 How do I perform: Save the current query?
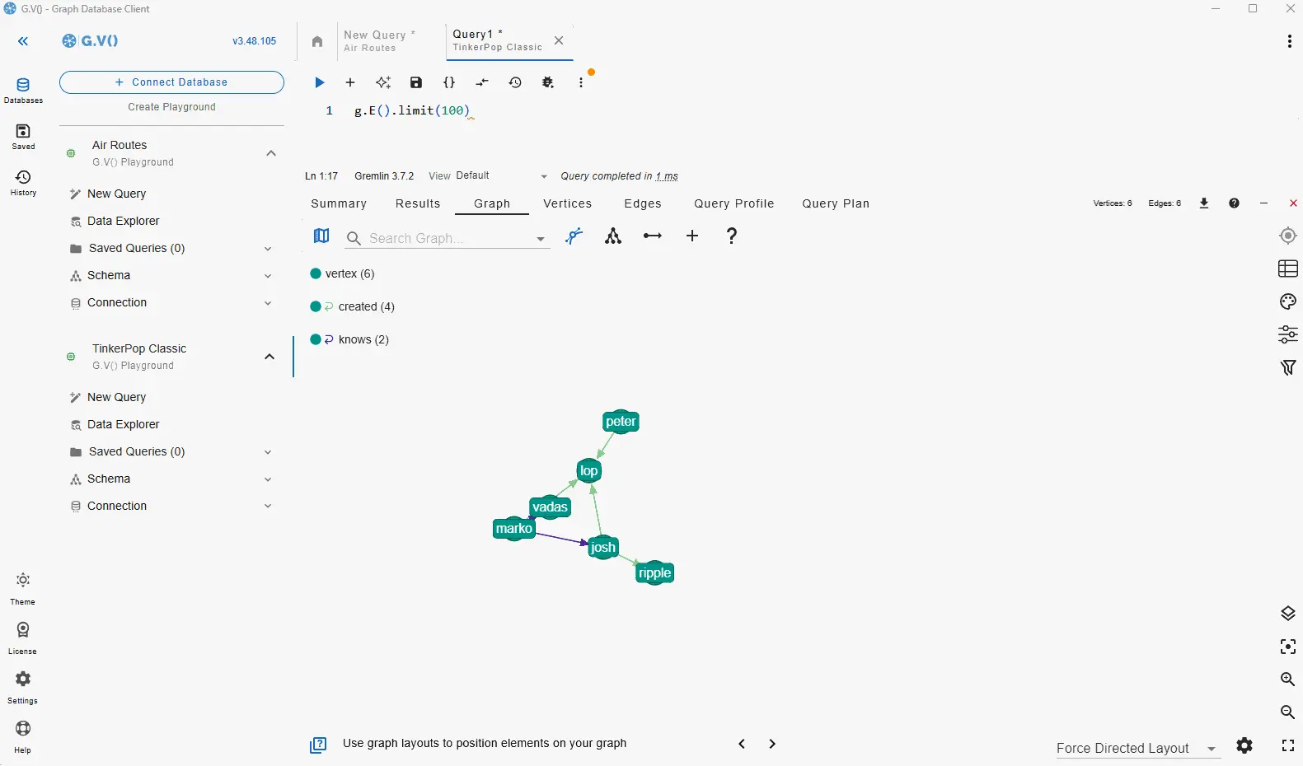(x=416, y=82)
